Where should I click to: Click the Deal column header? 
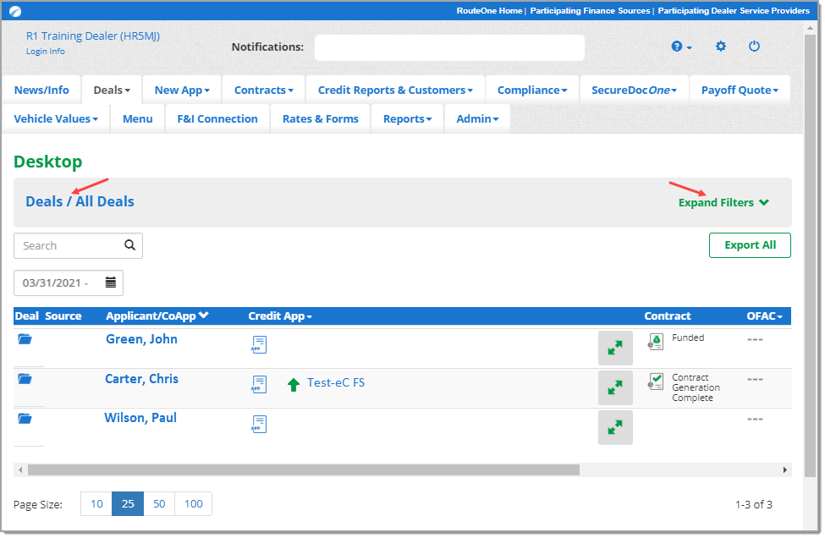27,316
